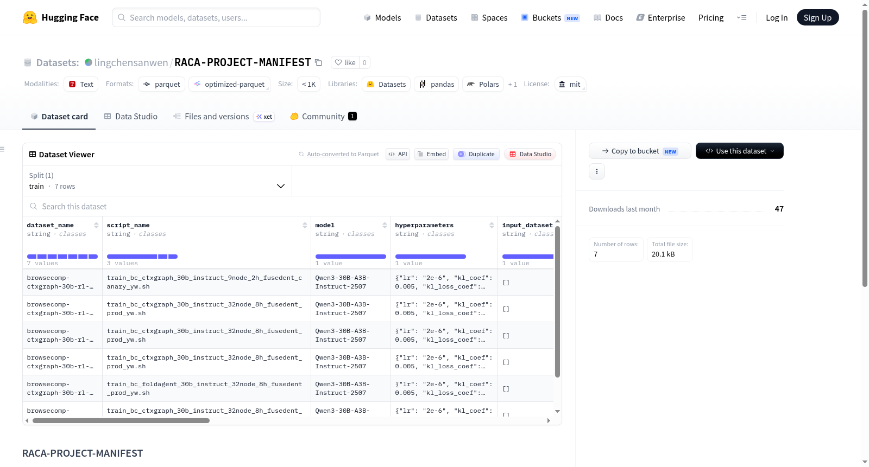Open the Datasets menu item
Viewport: 869px width, 467px height.
(436, 18)
